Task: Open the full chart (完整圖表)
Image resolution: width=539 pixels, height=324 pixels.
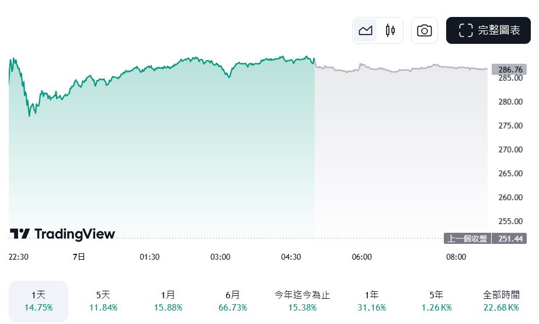Action: (489, 30)
